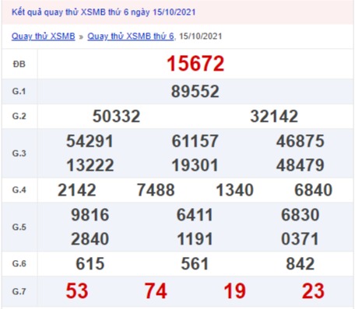The width and height of the screenshot is (355, 309).
Task: Select the G.3 number 54291
Action: point(90,141)
